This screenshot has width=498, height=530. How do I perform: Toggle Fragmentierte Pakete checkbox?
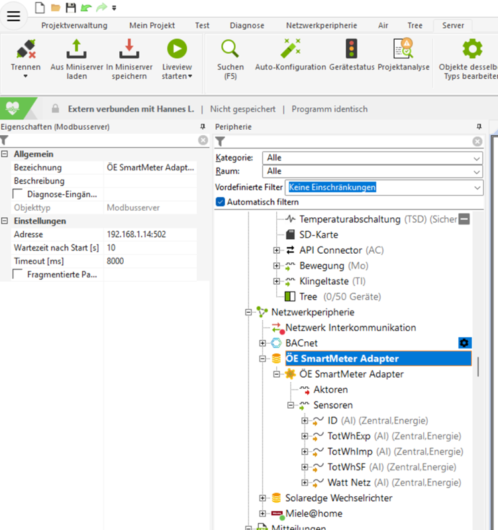point(19,274)
